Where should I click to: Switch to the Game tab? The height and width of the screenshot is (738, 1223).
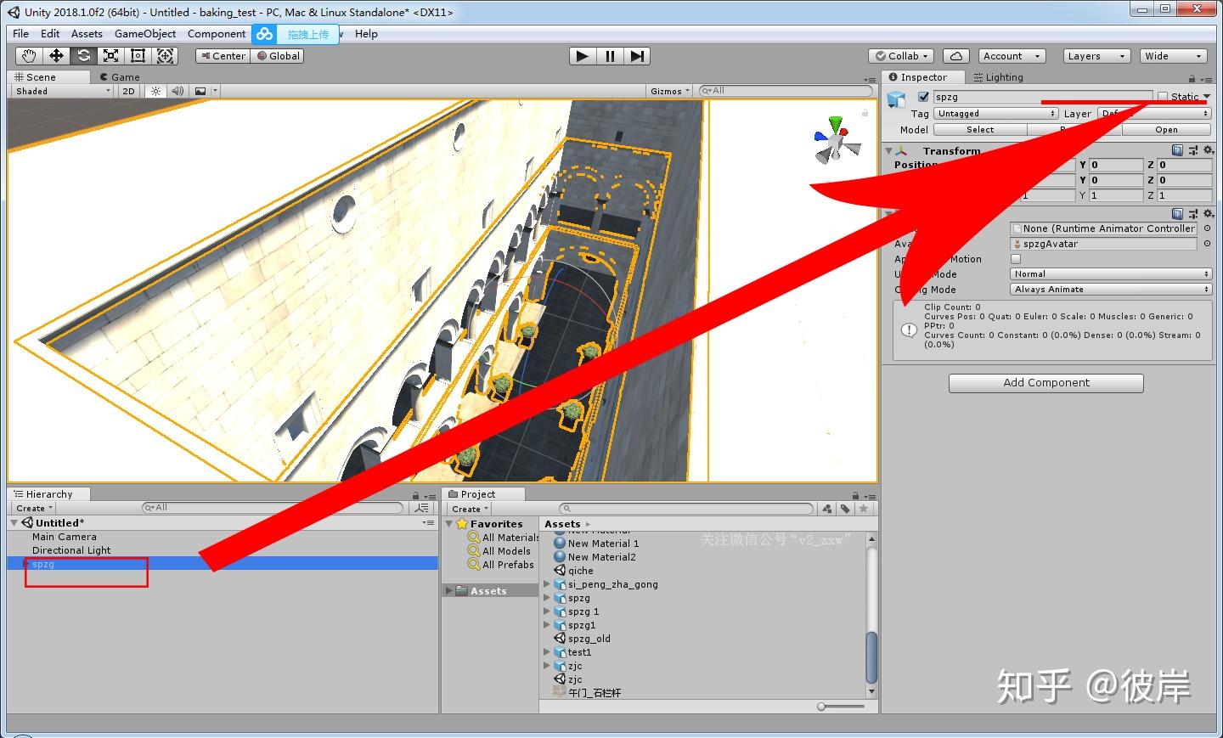coord(120,77)
